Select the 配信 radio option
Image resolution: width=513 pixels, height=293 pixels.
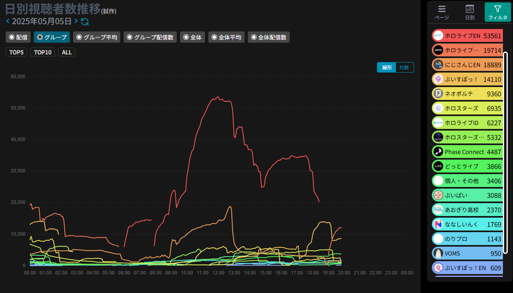coord(18,37)
